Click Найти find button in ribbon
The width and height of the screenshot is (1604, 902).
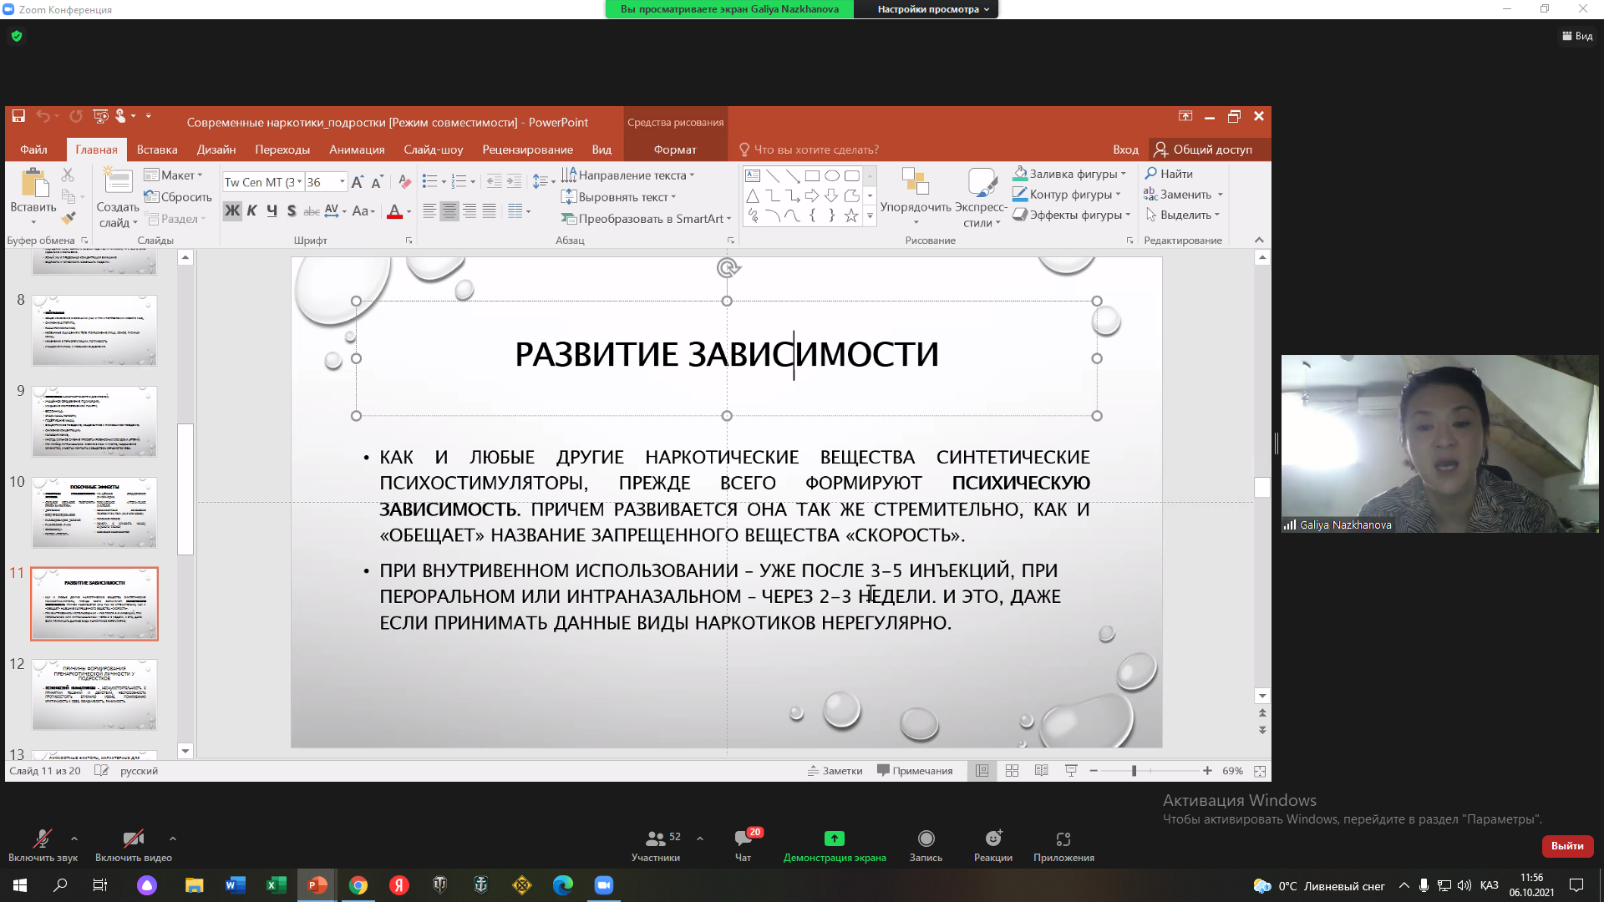(x=1169, y=174)
